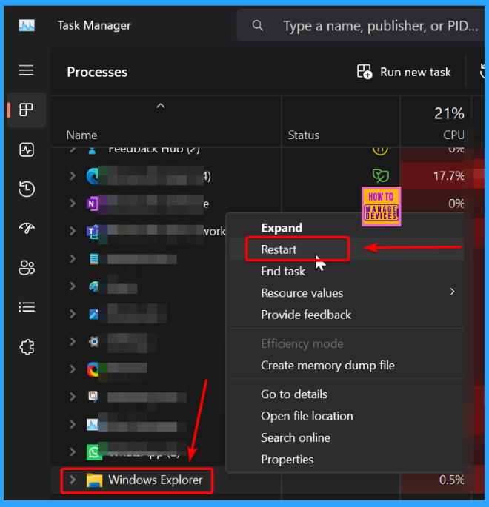Open the Resource values submenu arrow
This screenshot has width=489, height=507.
[453, 292]
